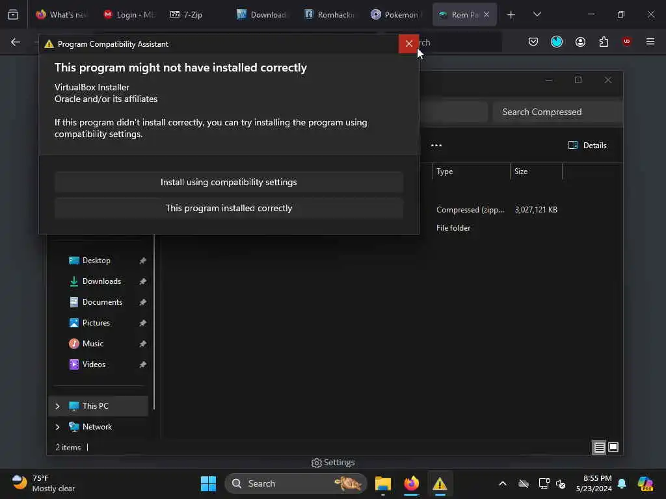The height and width of the screenshot is (499, 666).
Task: Open the uBlock Origin extension icon
Action: (x=626, y=42)
